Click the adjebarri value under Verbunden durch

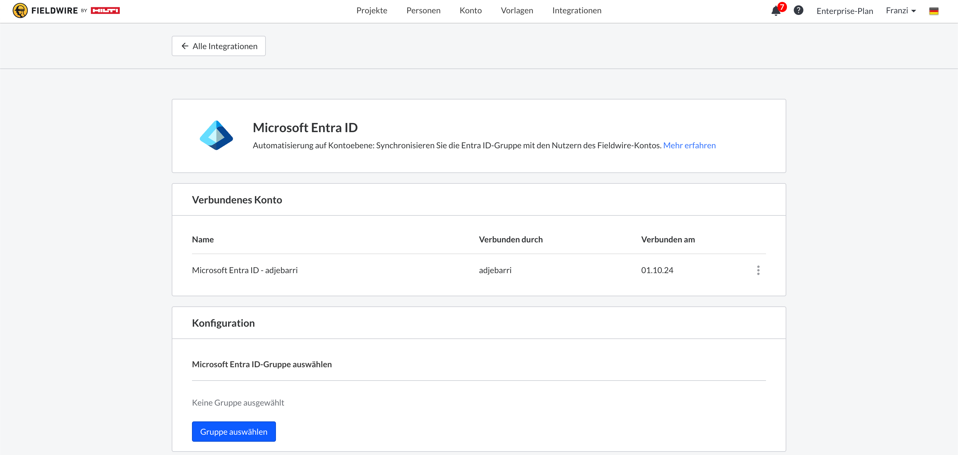[x=495, y=270]
